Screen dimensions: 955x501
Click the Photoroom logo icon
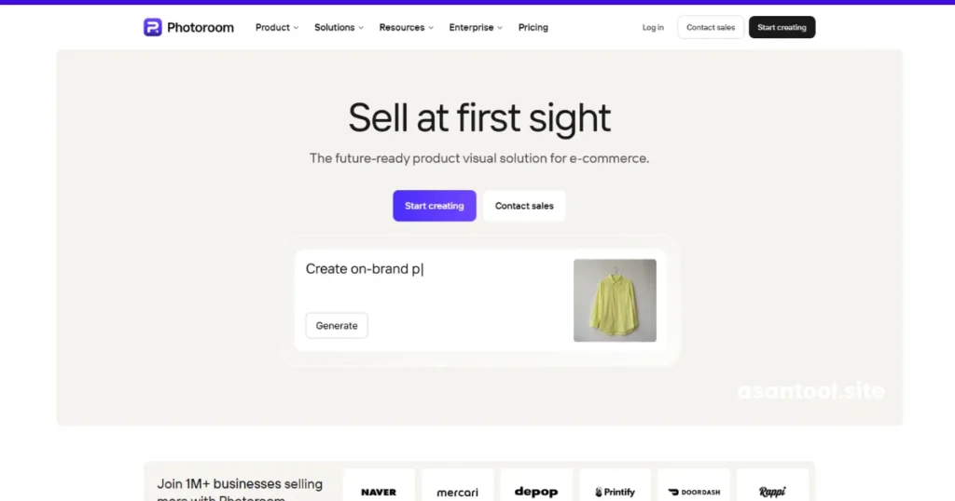152,27
